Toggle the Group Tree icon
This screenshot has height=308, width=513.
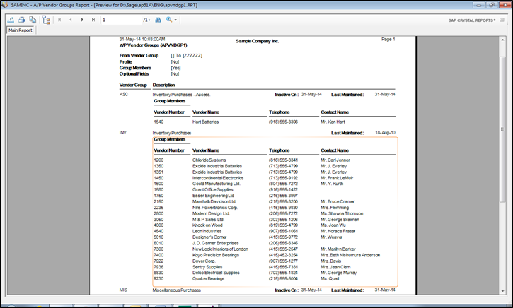pyautogui.click(x=46, y=20)
